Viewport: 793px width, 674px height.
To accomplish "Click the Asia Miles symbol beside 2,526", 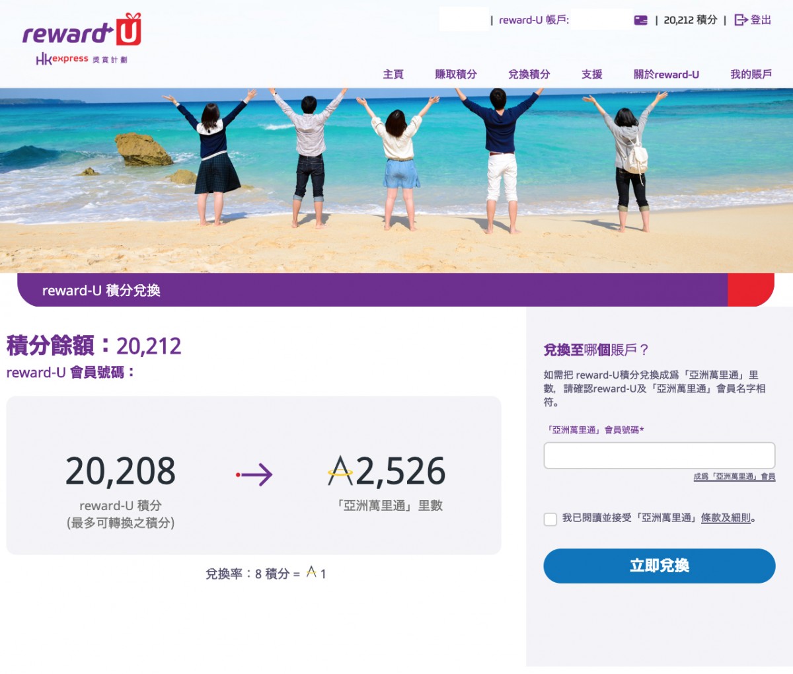I will [x=340, y=470].
